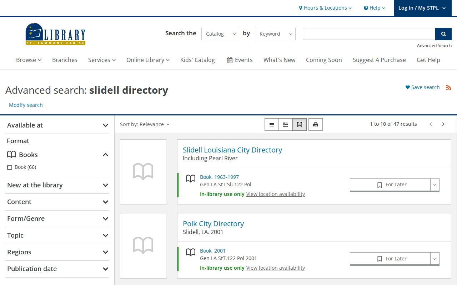Open the Catalog search scope dropdown
Viewport: 457px width, 285px height.
point(220,34)
